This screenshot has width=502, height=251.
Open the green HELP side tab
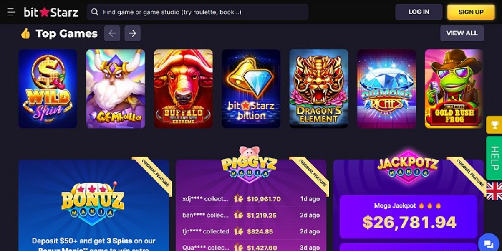[x=494, y=158]
